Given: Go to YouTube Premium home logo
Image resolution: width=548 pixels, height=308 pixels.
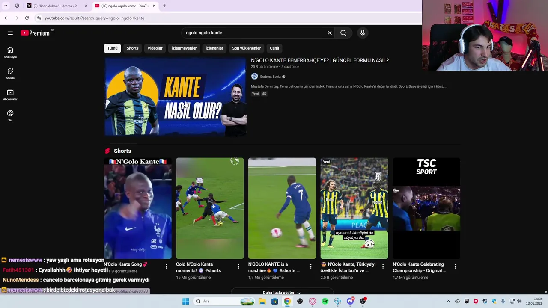Looking at the screenshot, I should click(35, 33).
